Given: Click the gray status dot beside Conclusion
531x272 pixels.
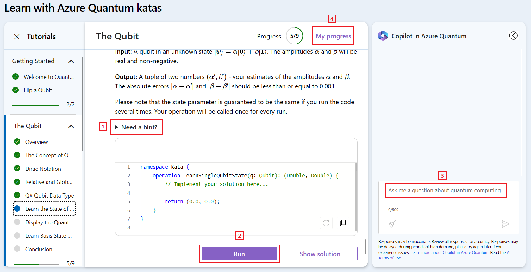Looking at the screenshot, I should (x=17, y=249).
